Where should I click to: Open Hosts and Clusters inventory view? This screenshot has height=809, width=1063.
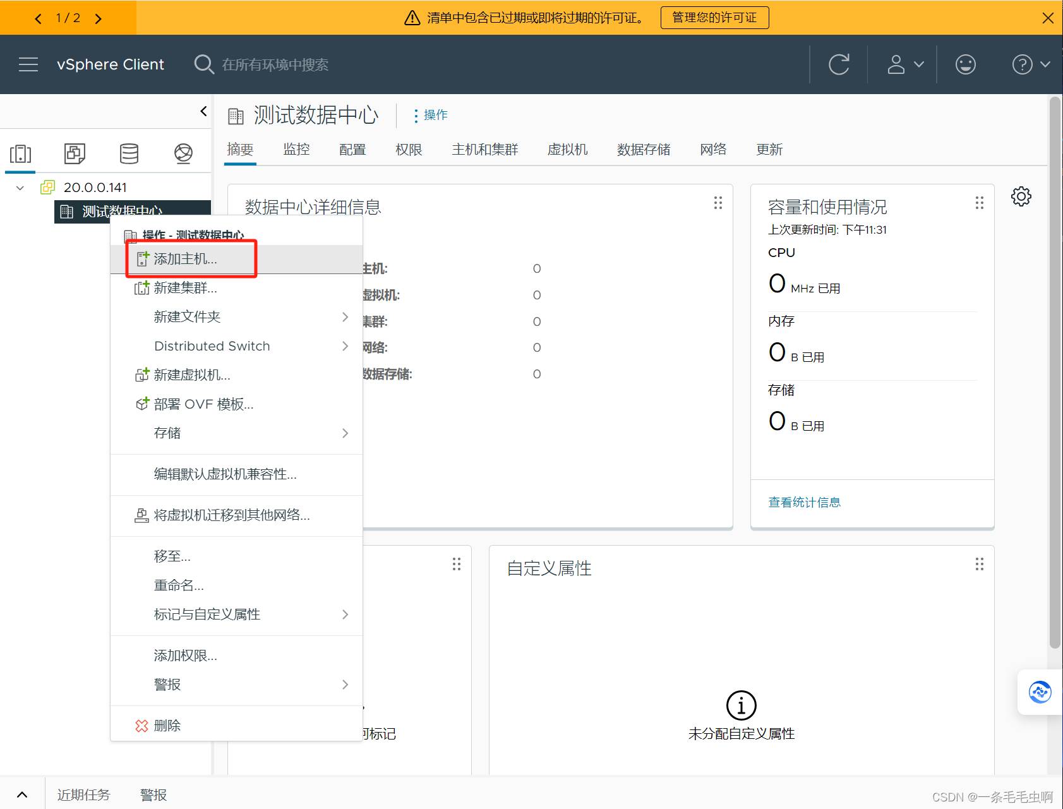pos(20,153)
